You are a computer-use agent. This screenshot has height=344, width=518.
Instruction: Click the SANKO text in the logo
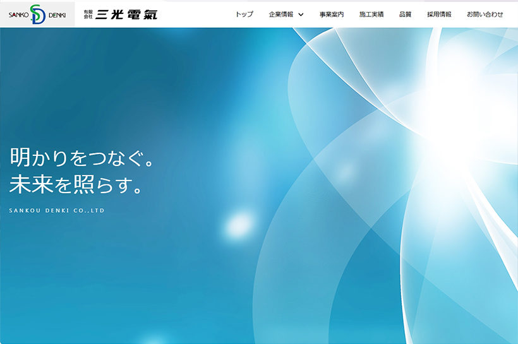19,15
